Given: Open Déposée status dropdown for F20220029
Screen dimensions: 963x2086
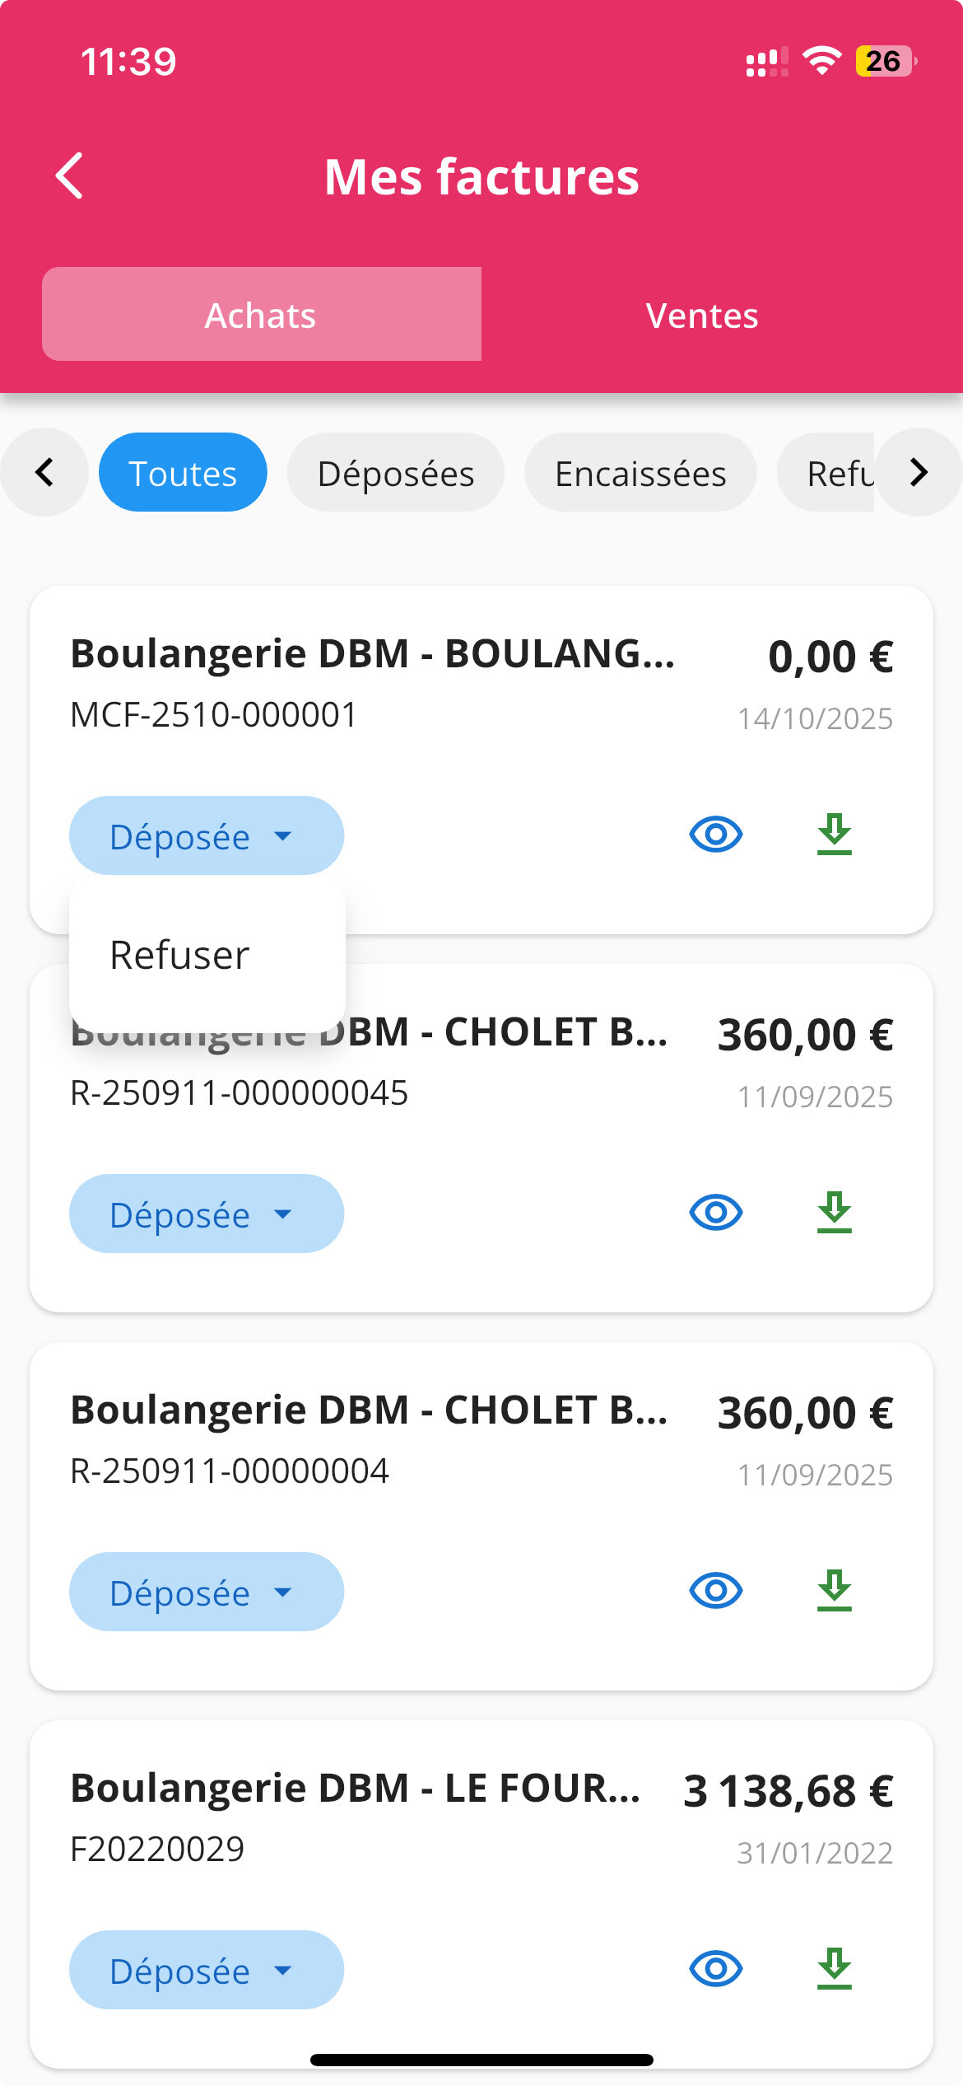Looking at the screenshot, I should [206, 1971].
